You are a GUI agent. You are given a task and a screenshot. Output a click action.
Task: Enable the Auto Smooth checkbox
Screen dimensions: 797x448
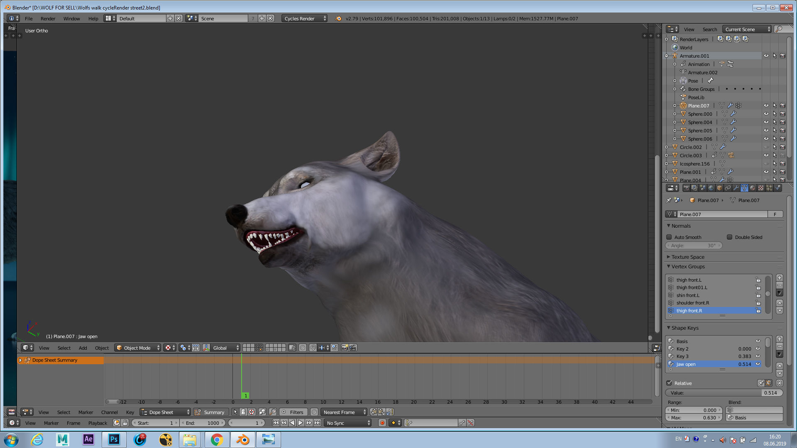tap(669, 237)
